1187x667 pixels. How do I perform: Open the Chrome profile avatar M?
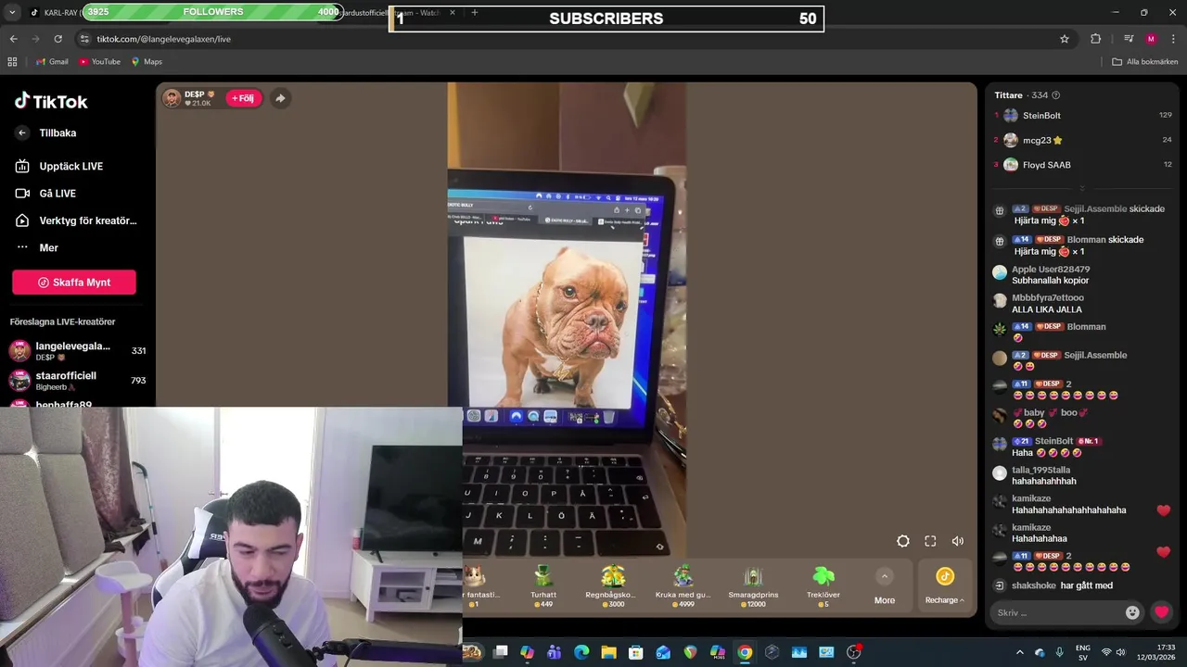tap(1151, 39)
